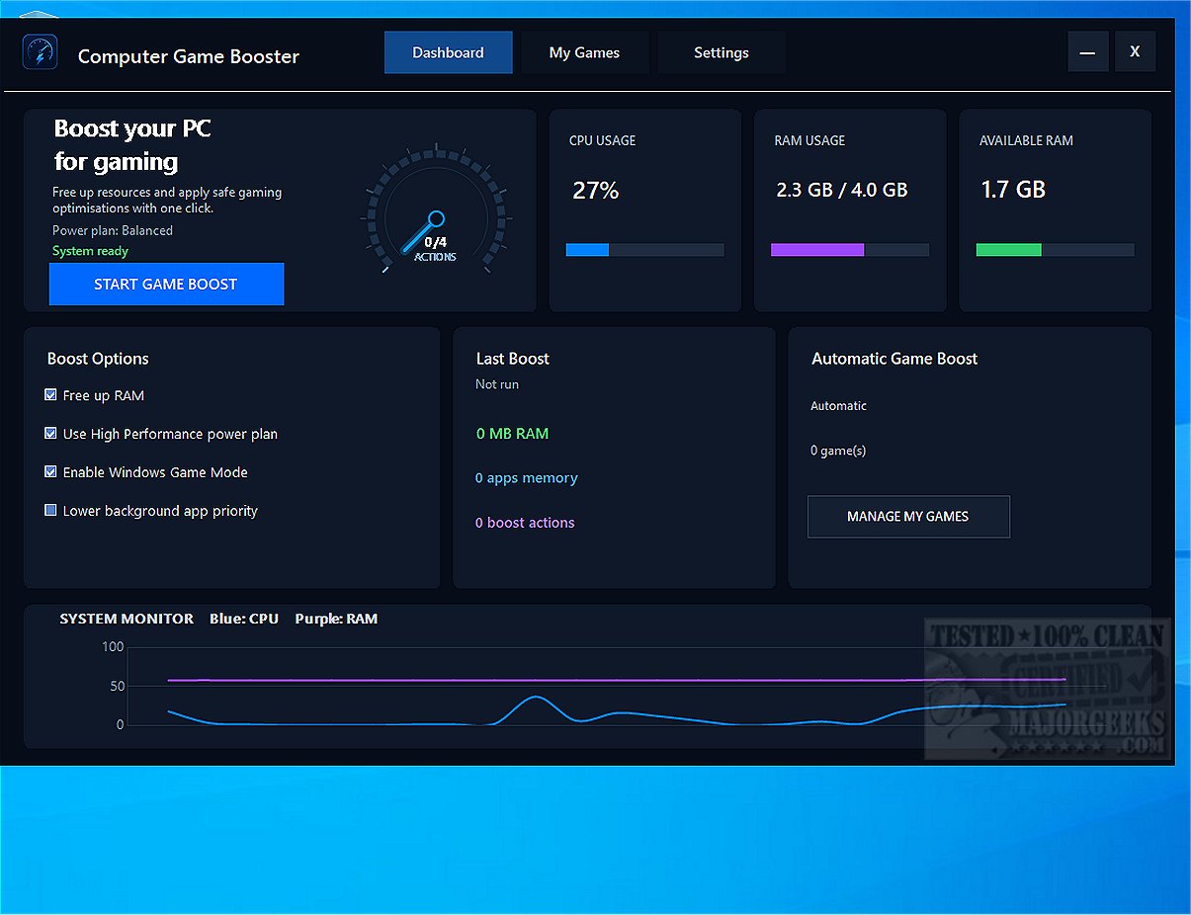
Task: Click the 0 apps memory result
Action: (x=527, y=478)
